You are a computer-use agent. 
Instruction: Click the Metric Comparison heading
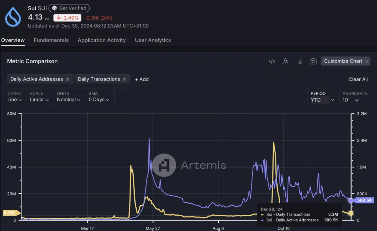tap(32, 61)
